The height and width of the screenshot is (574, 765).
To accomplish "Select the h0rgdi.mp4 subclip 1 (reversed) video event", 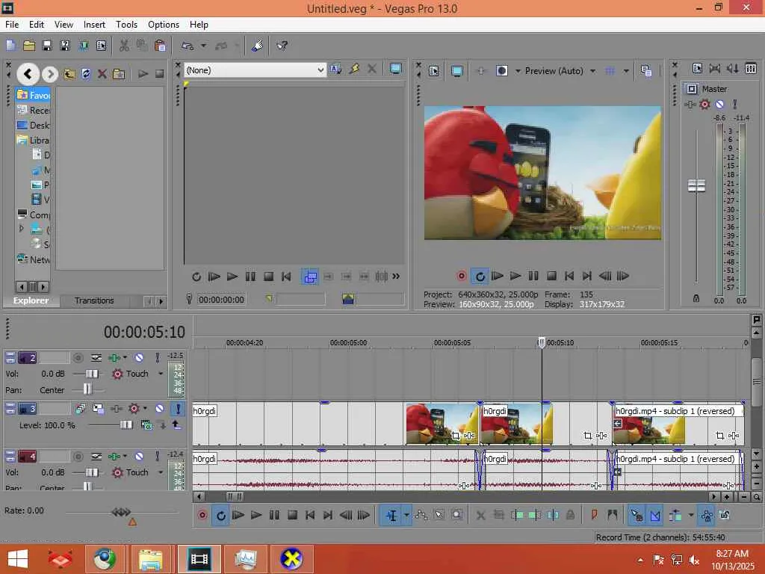I will click(678, 424).
